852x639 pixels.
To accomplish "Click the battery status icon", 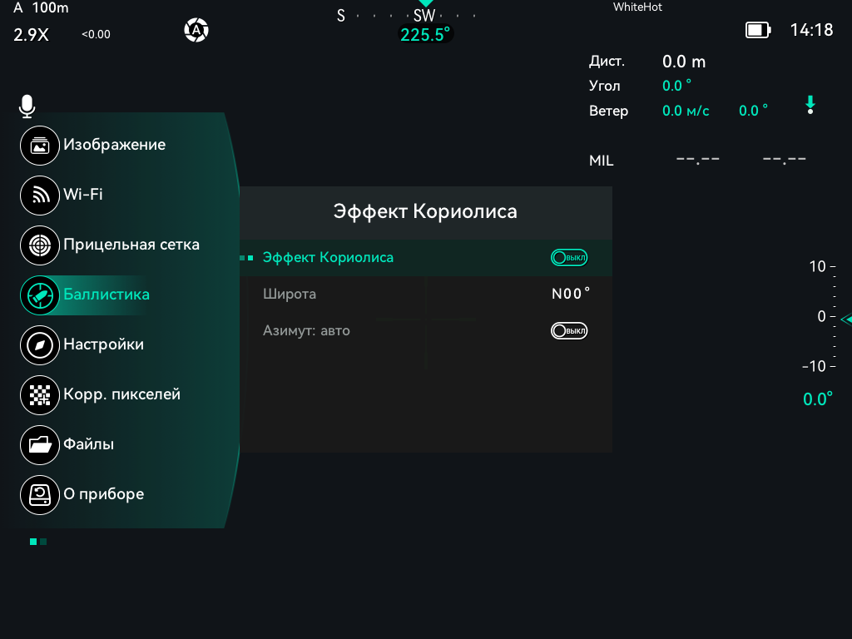I will coord(758,30).
